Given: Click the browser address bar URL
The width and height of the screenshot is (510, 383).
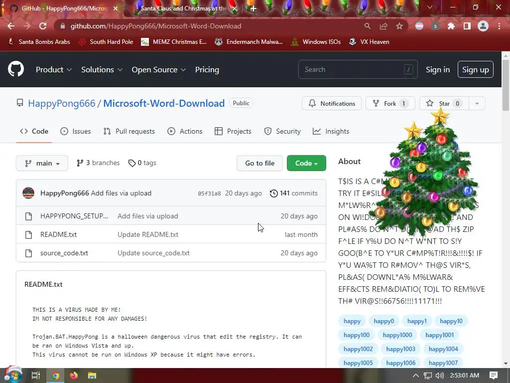Looking at the screenshot, I should tap(156, 26).
